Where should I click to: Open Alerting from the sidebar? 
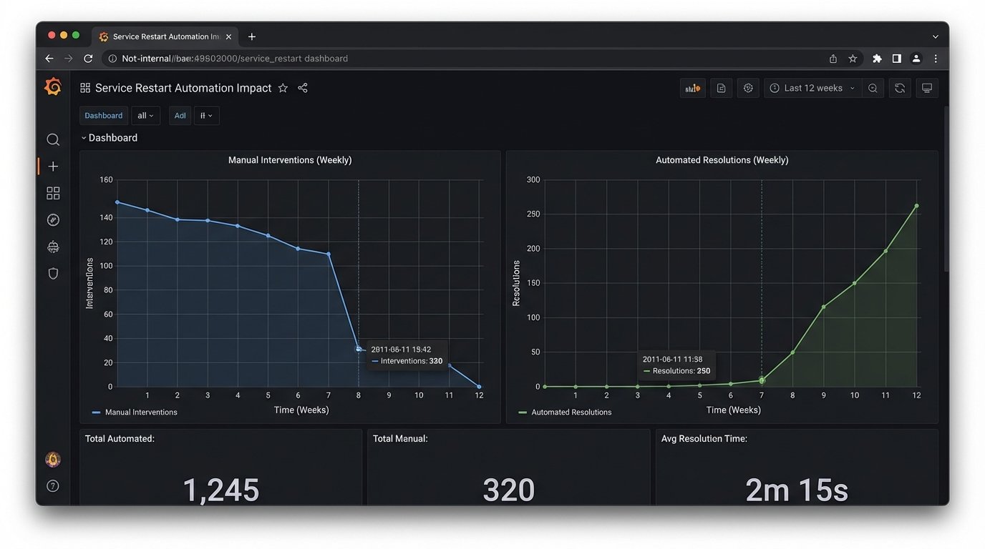53,246
